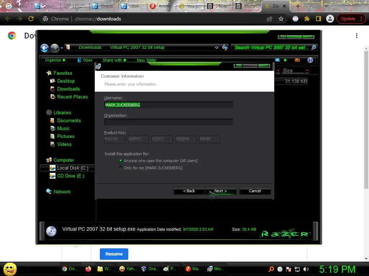Open Chrome's Extensions puzzle-piece icon
This screenshot has width=369, height=276.
[307, 19]
